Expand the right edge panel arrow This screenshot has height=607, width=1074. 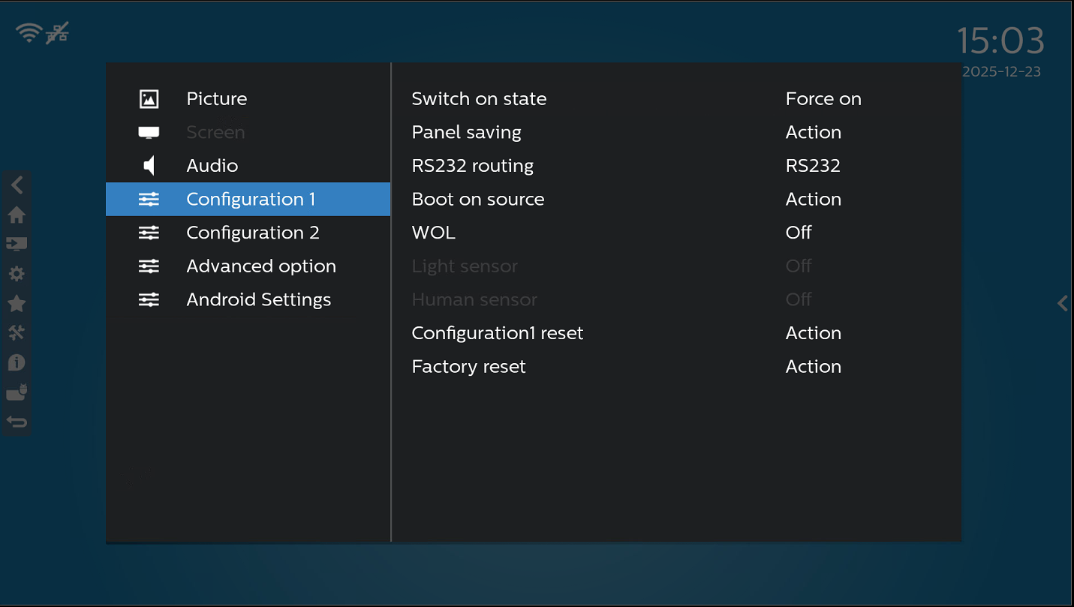1062,303
